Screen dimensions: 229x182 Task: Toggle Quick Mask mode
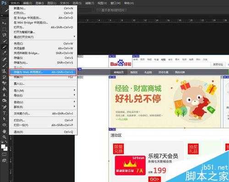coord(4,155)
